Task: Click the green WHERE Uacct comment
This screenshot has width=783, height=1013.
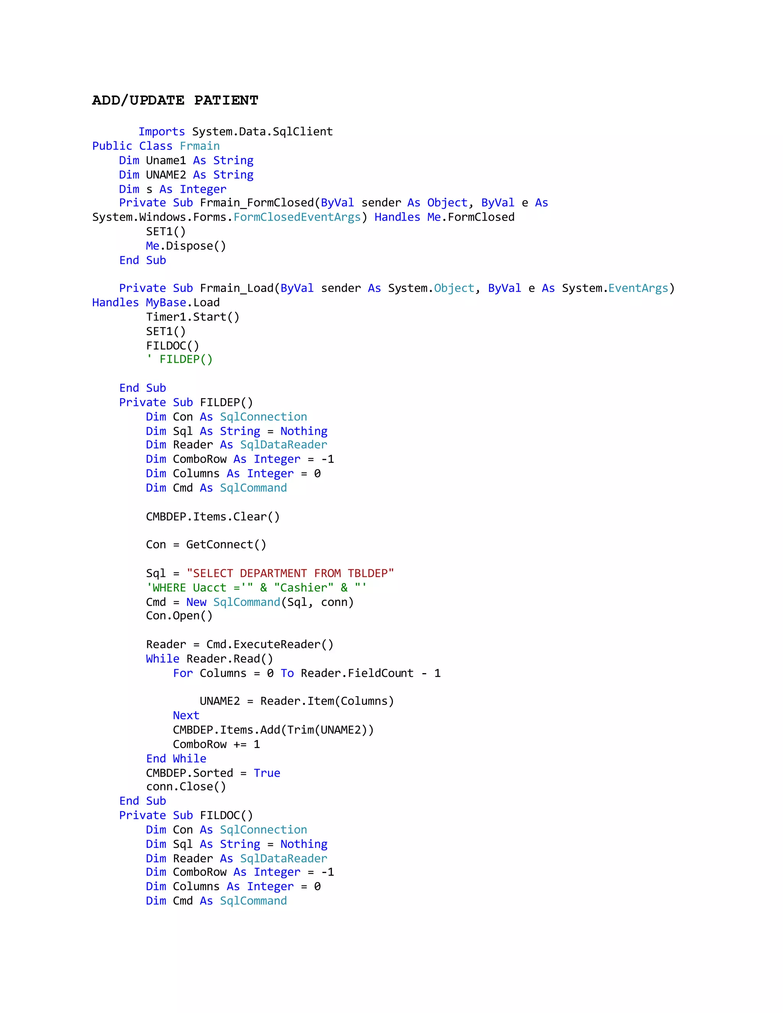Action: (256, 588)
